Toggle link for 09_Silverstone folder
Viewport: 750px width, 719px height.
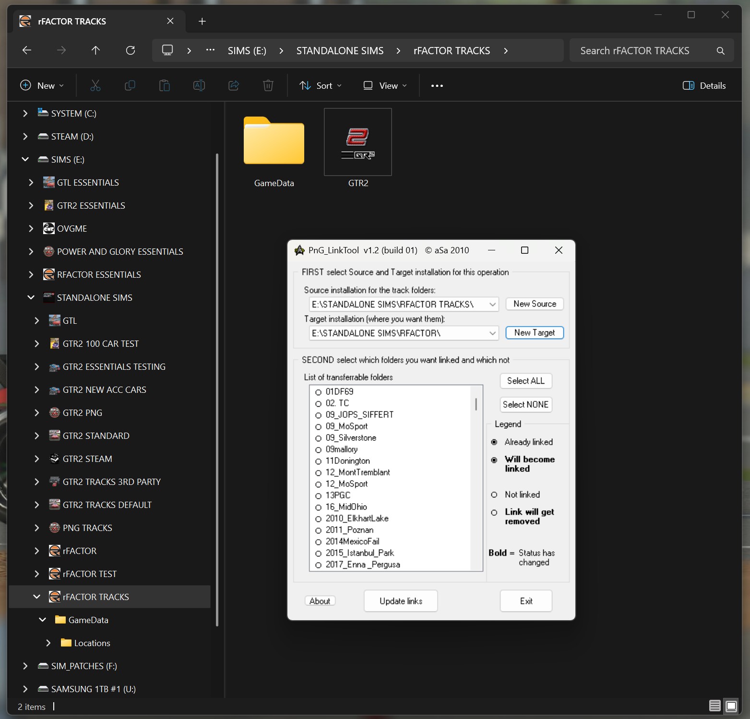coord(318,438)
